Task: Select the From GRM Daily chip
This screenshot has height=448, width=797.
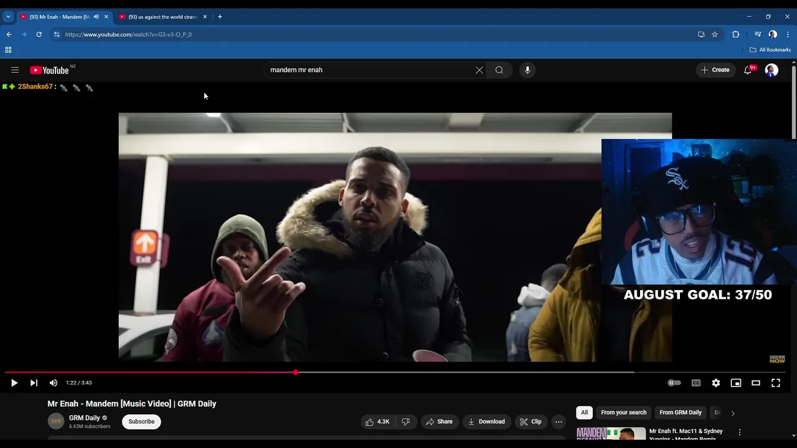Action: tap(681, 413)
